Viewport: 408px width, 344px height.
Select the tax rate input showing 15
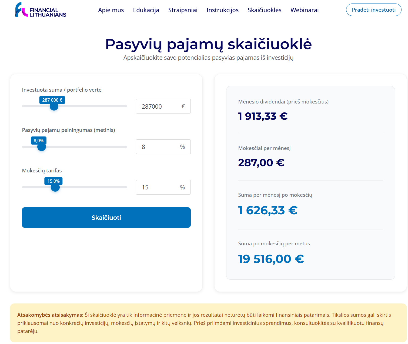click(157, 187)
